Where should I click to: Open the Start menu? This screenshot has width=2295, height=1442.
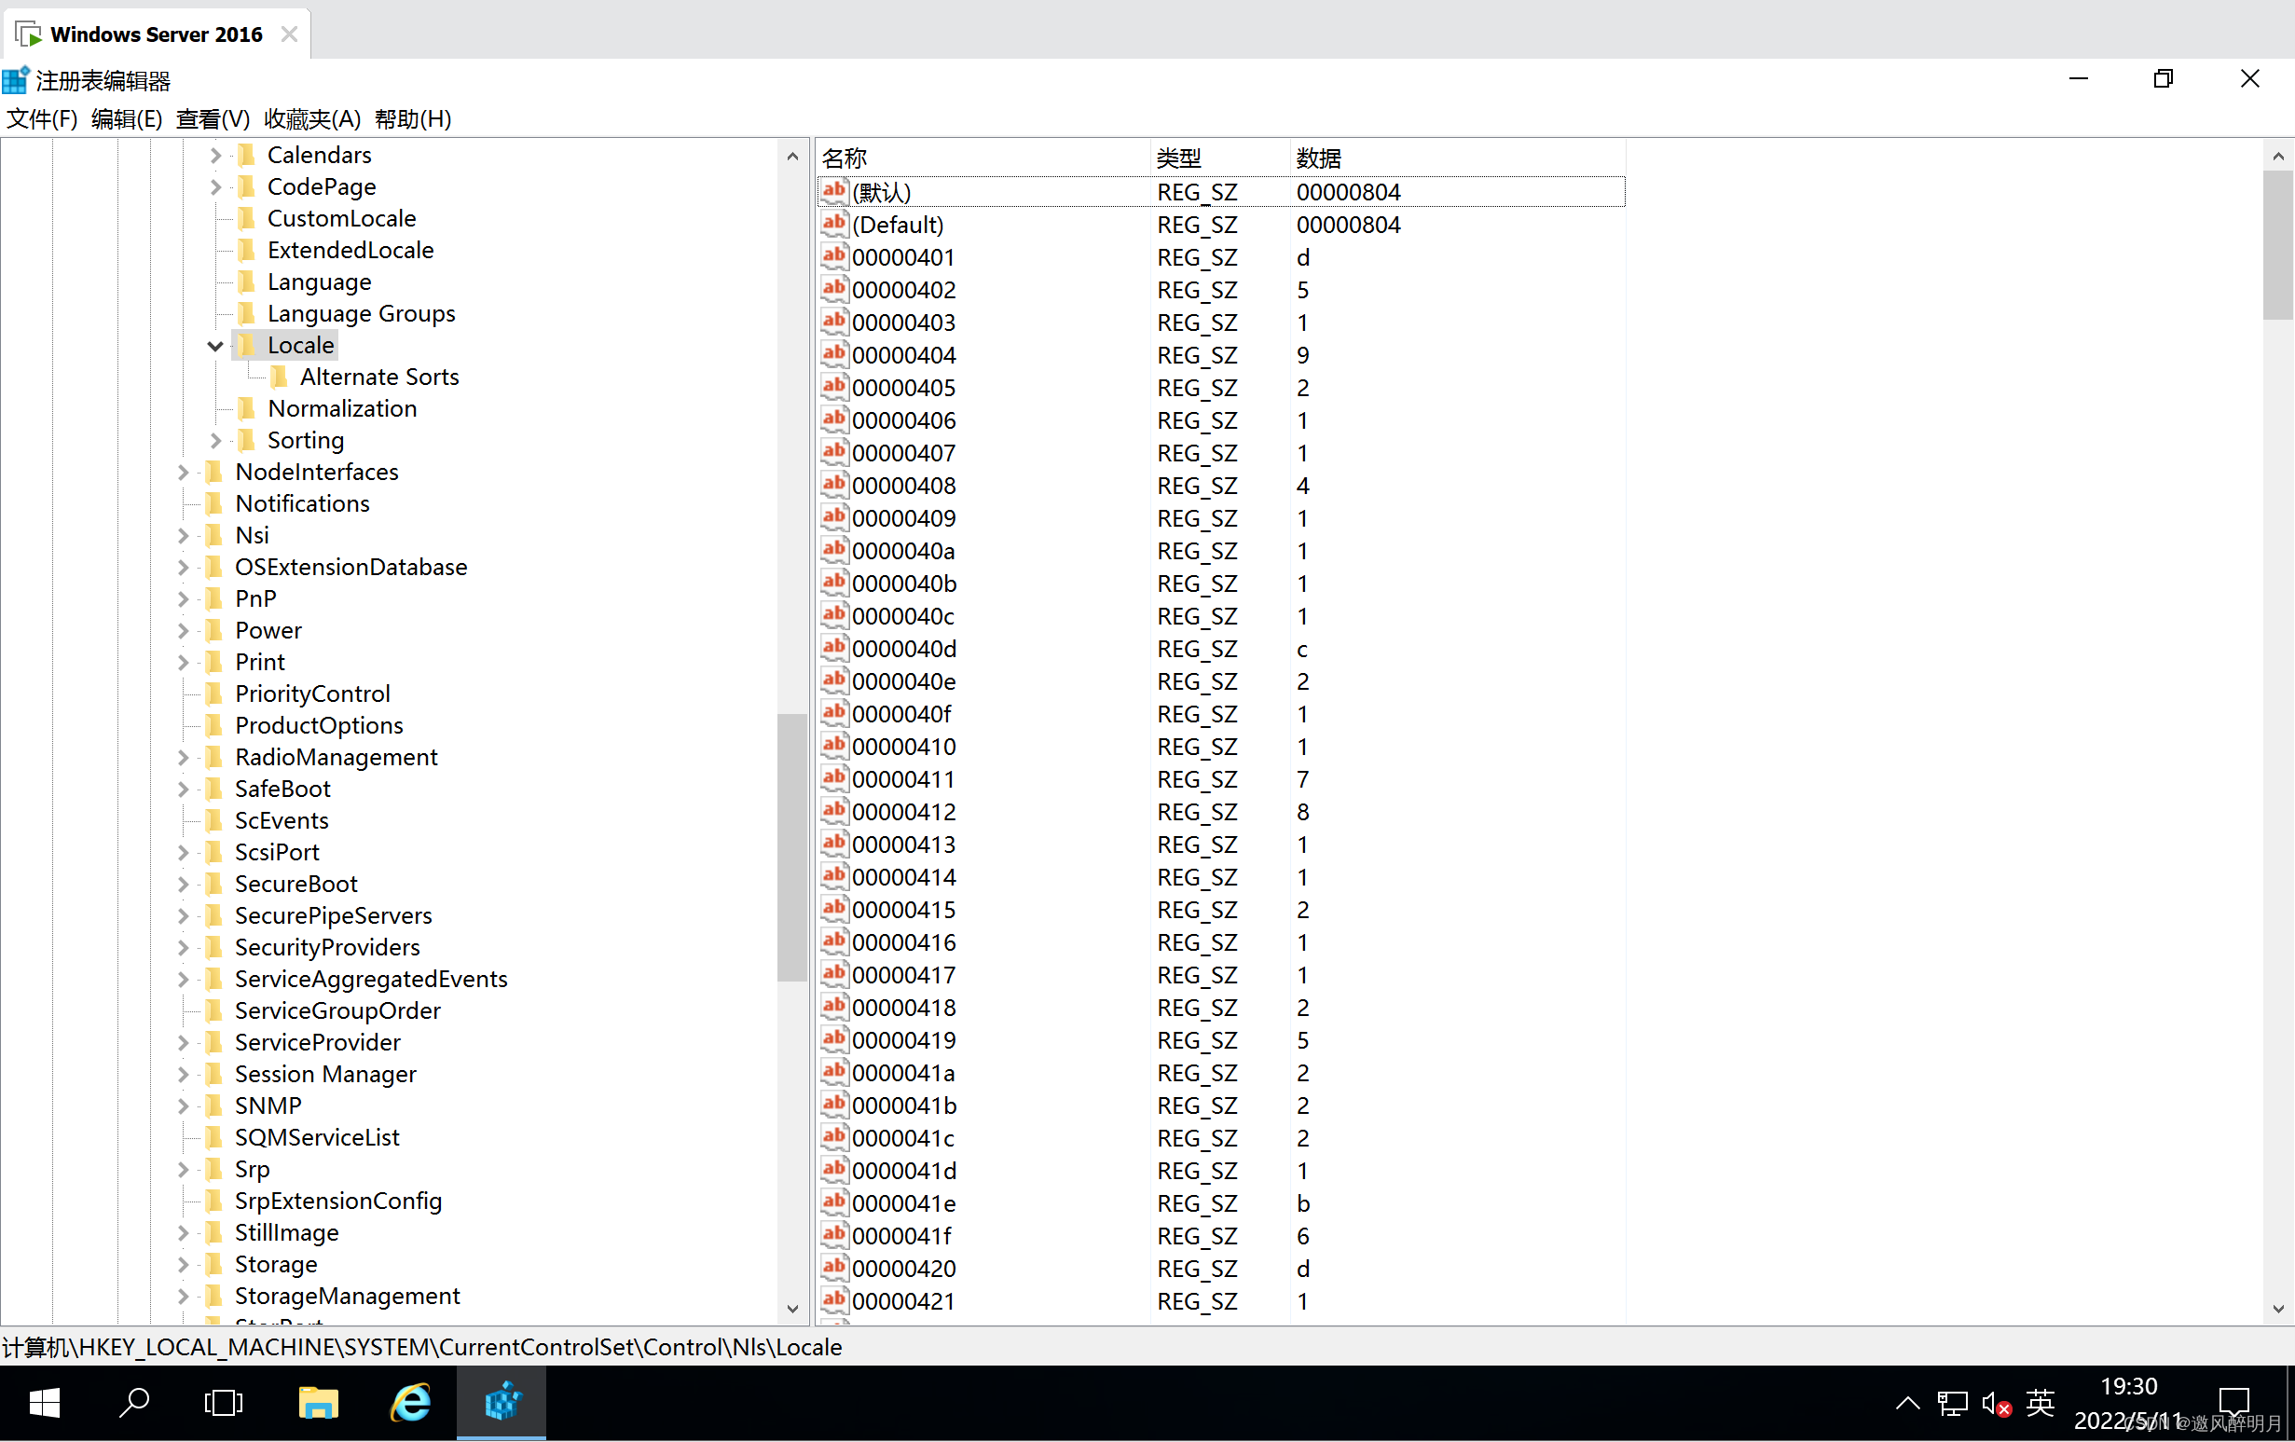44,1402
